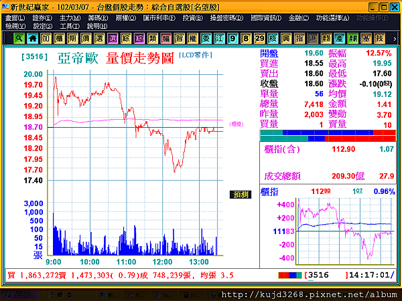Image resolution: width=402 pixels, height=301 pixels.
Task: Select the 興 toolbar icon
Action: pyautogui.click(x=286, y=39)
